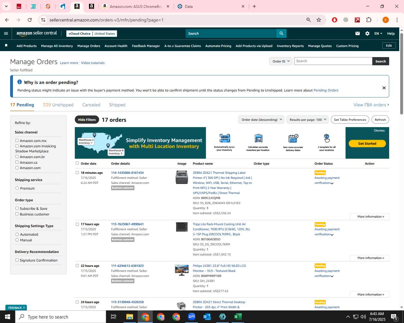Bookmark this page with the star icon
This screenshot has width=404, height=323.
(x=319, y=20)
